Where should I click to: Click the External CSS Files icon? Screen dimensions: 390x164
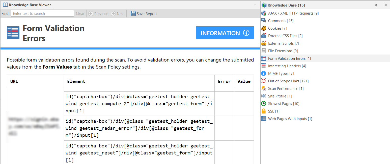[264, 36]
